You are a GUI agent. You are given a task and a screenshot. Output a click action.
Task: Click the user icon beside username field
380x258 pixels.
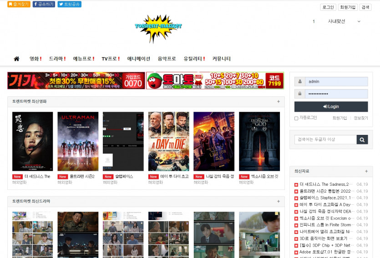click(299, 82)
